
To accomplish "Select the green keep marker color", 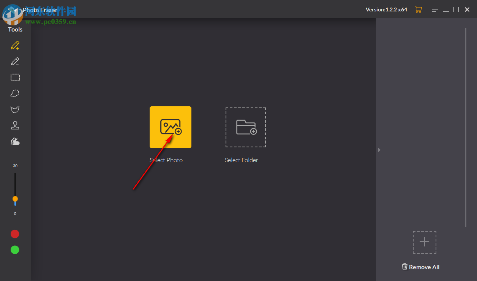I will pyautogui.click(x=15, y=249).
